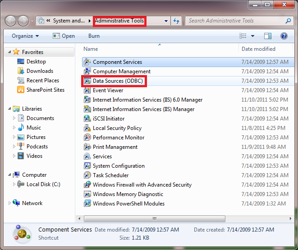Open the address bar history dropdown
298x250 pixels.
(x=166, y=21)
